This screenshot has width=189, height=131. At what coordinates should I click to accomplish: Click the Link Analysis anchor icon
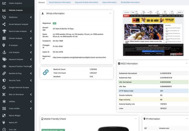coord(4,52)
